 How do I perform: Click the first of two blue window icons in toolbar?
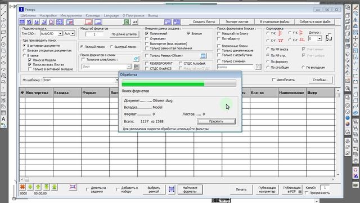coord(168,22)
